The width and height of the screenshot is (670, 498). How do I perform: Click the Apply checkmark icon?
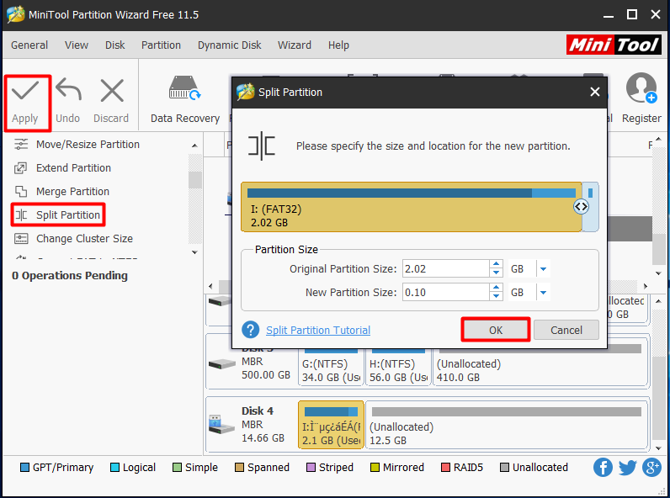(x=24, y=91)
